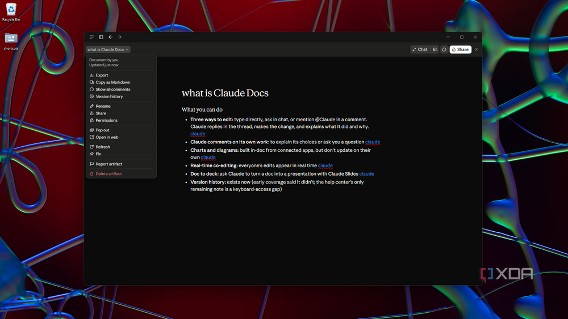Close the document panel with X icon
The image size is (568, 319).
point(477,49)
